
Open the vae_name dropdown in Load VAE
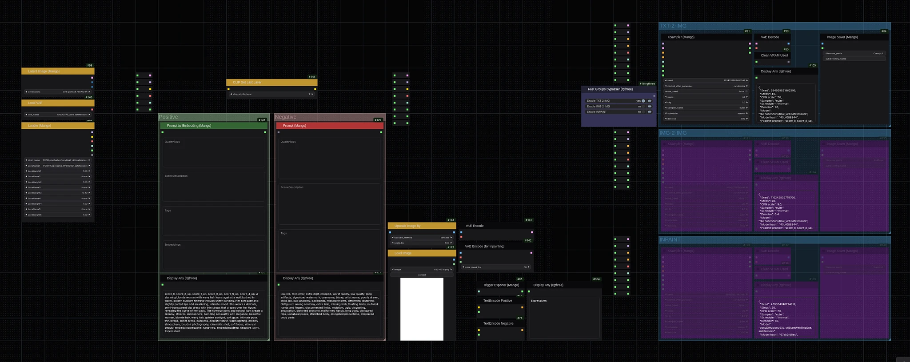coord(58,114)
